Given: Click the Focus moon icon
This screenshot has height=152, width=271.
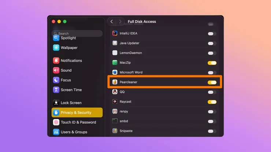Looking at the screenshot, I should point(56,80).
